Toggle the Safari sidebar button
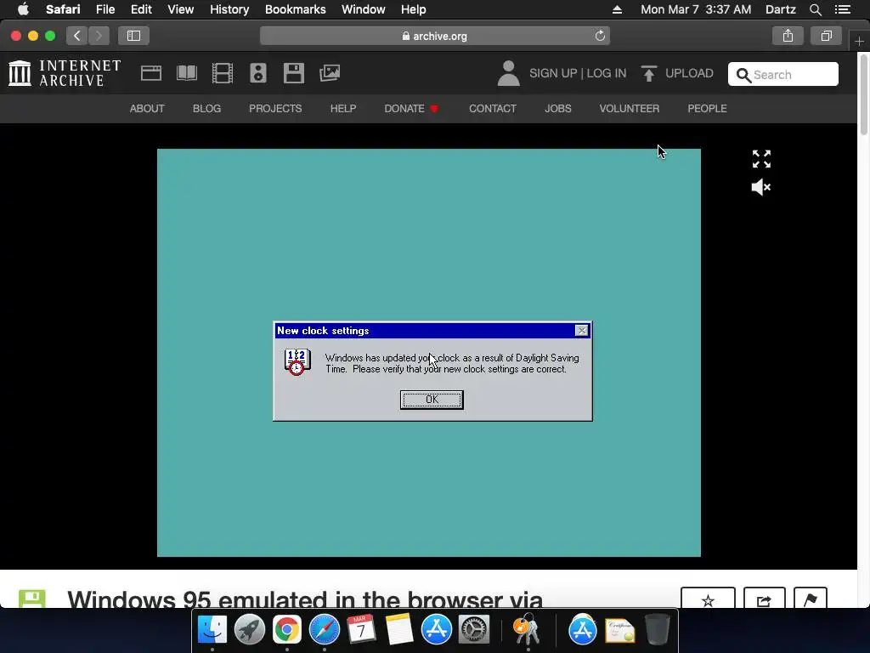This screenshot has width=870, height=653. point(133,36)
